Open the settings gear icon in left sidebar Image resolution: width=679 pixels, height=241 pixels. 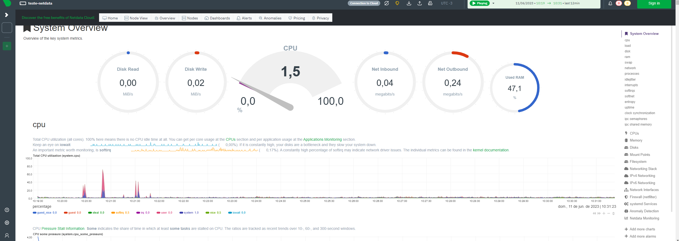tap(7, 223)
